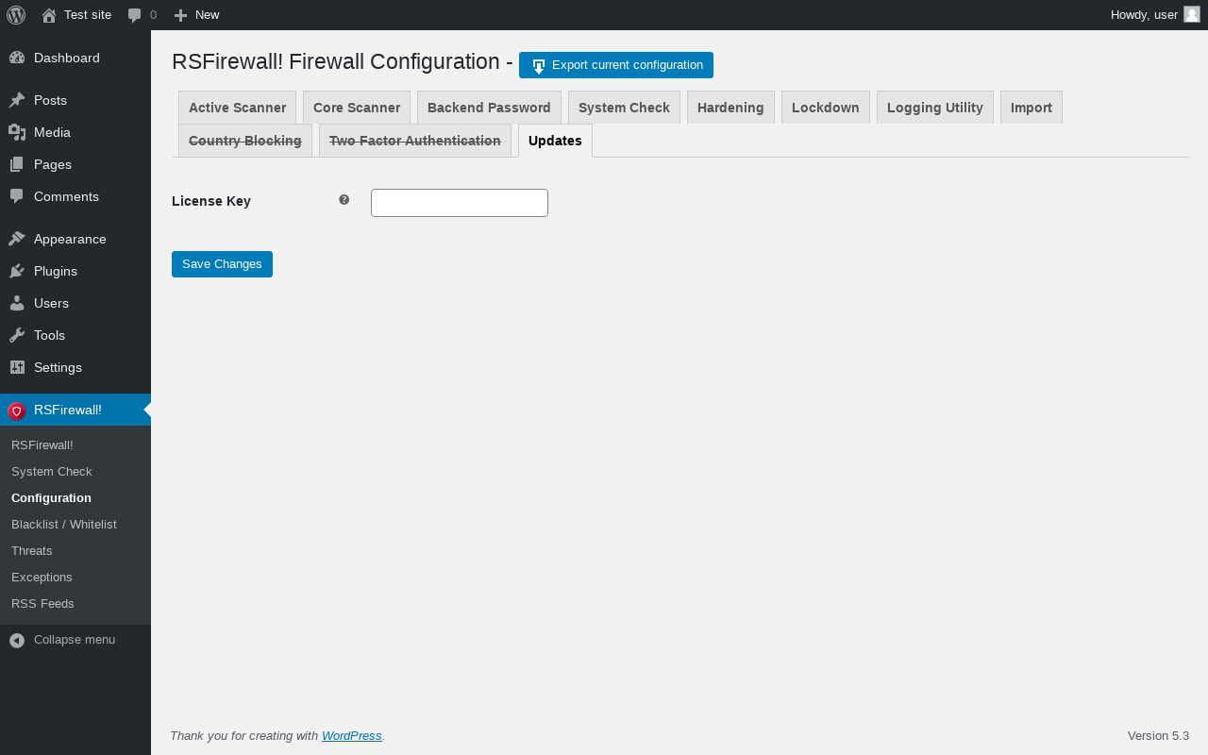Open the Lockdown tab
Image resolution: width=1208 pixels, height=755 pixels.
(826, 108)
